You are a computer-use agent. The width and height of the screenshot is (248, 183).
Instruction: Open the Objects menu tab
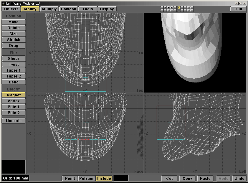tap(11, 9)
